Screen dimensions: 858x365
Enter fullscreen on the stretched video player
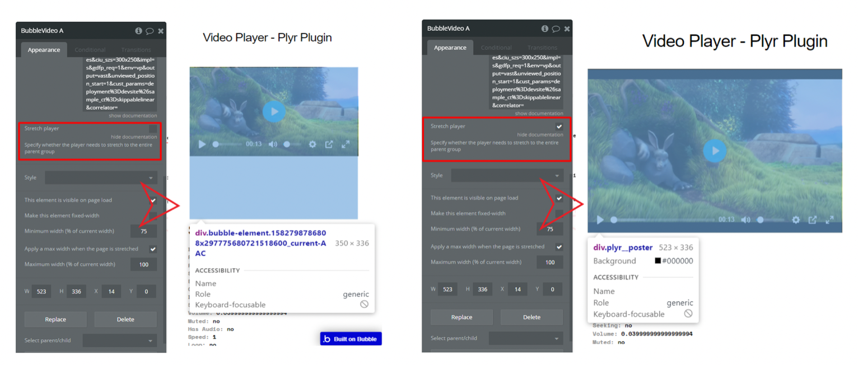pos(830,220)
